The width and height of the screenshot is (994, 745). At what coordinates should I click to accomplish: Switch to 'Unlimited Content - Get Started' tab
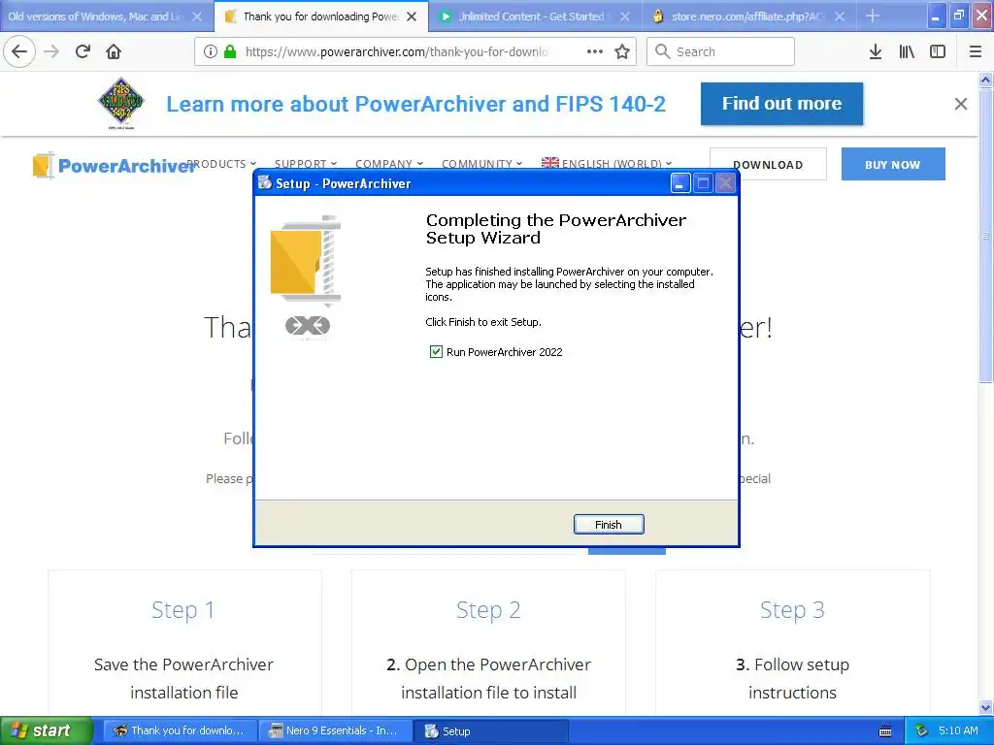531,16
